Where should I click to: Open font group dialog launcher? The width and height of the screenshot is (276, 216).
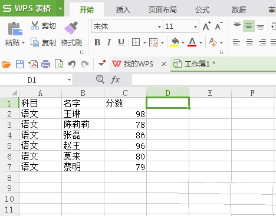221,52
